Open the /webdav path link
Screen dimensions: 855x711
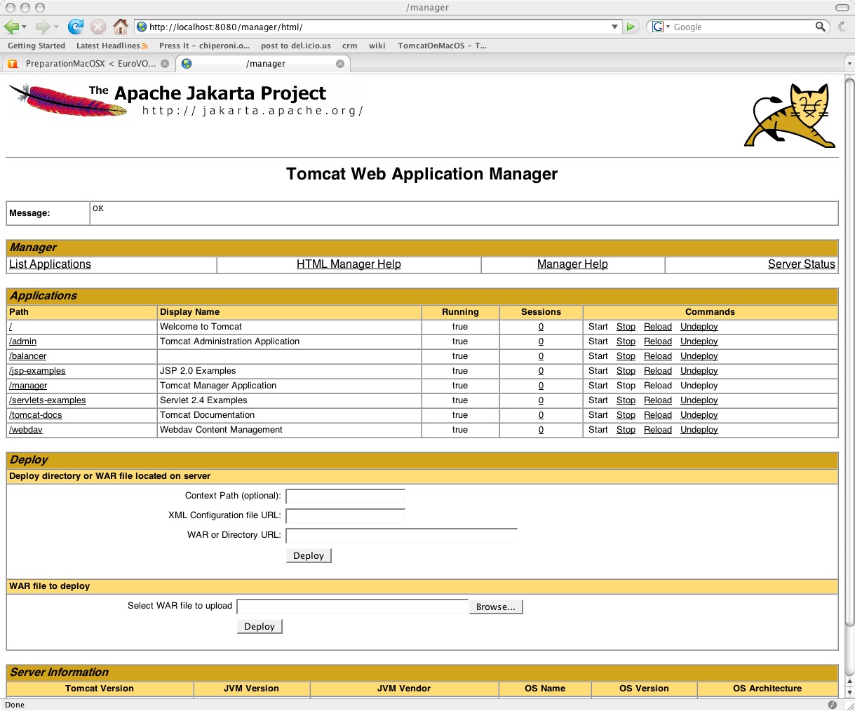[26, 430]
